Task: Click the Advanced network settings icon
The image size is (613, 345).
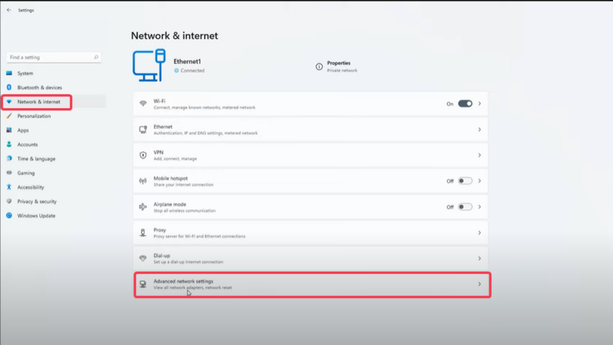Action: click(143, 285)
